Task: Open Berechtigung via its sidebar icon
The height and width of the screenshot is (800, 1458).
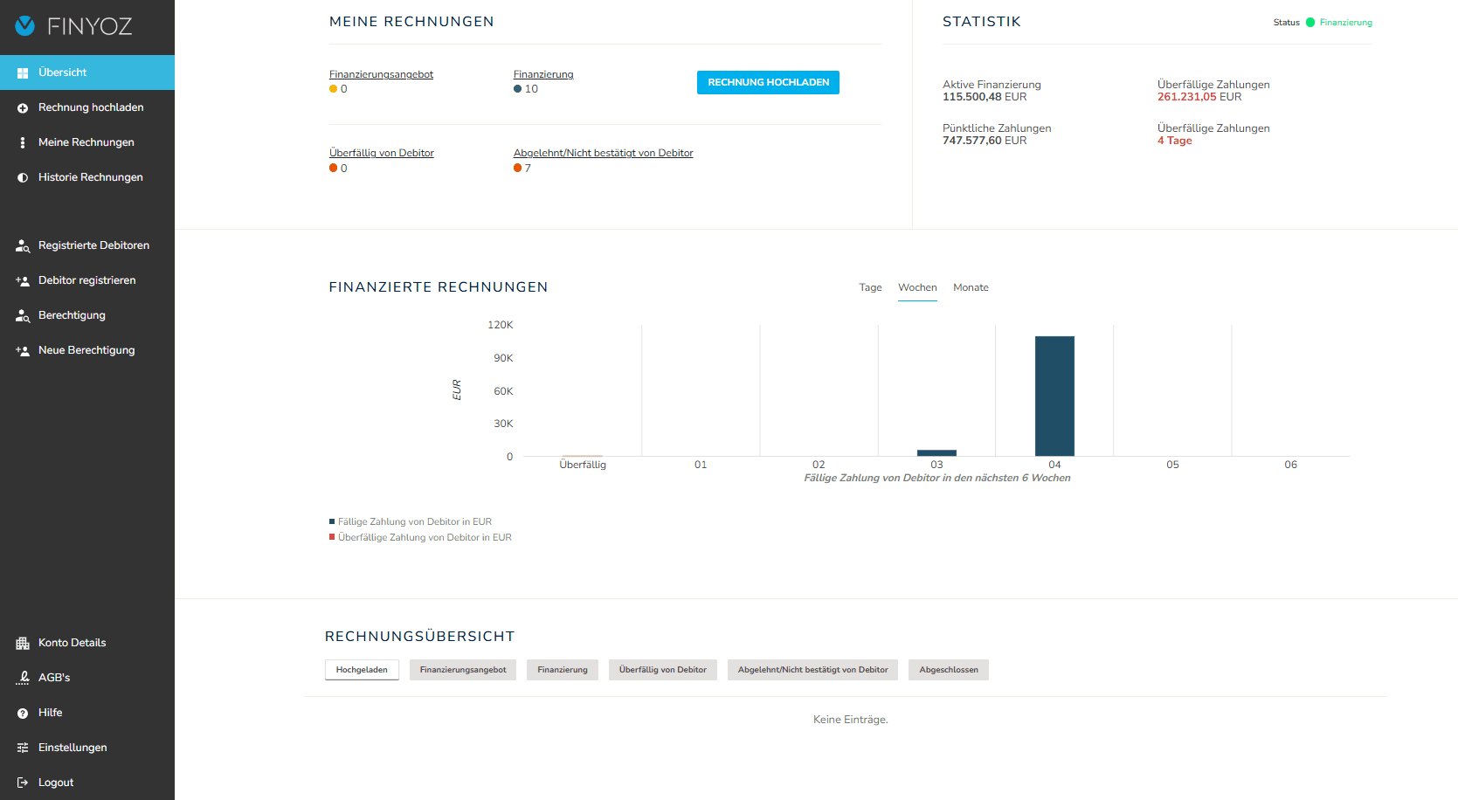Action: (x=22, y=315)
